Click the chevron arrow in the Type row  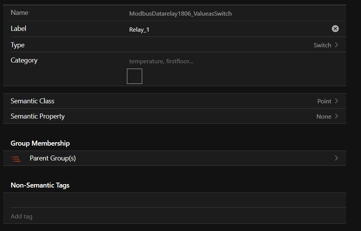pyautogui.click(x=337, y=45)
